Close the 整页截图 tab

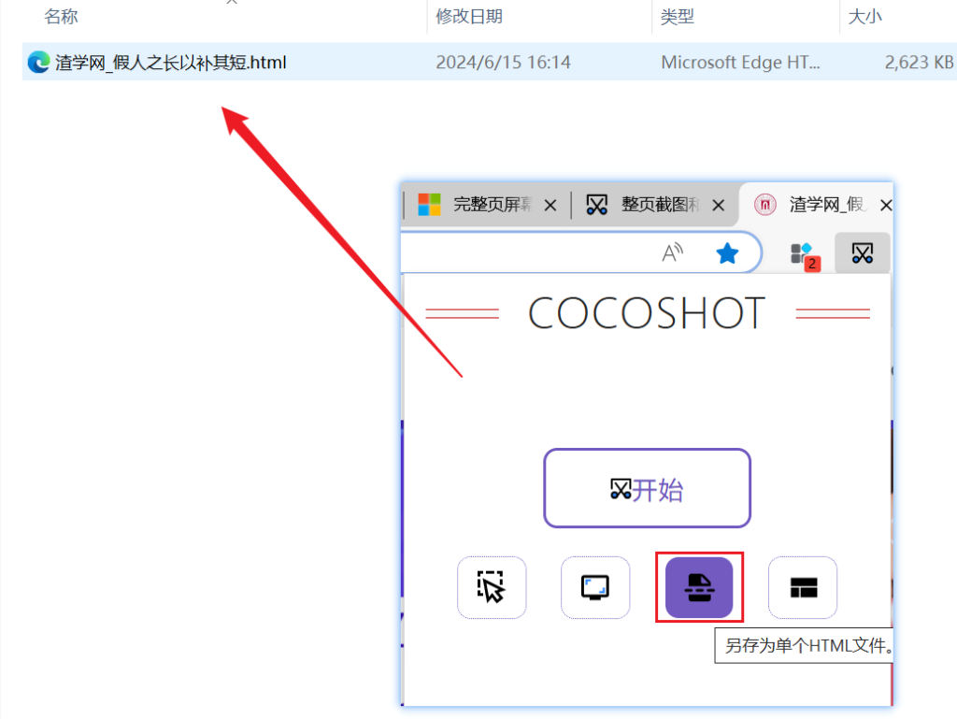(x=718, y=204)
